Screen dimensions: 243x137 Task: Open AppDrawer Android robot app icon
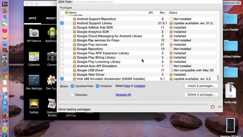coord(52,35)
